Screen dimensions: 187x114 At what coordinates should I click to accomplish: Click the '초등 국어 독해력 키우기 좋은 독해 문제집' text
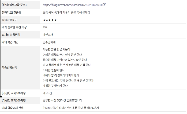pyautogui.click(x=66, y=13)
